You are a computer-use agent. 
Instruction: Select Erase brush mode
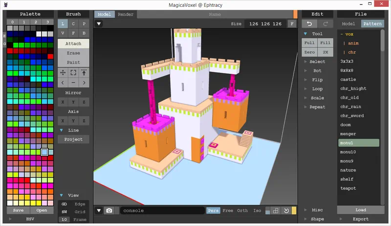coord(73,53)
